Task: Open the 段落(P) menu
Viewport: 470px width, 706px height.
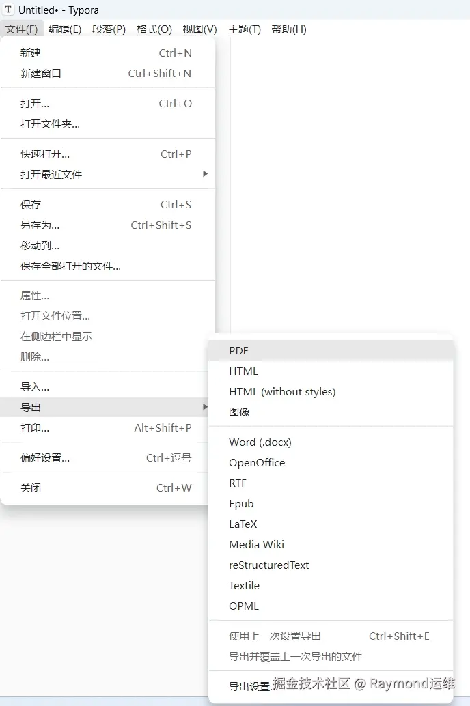Action: (109, 29)
